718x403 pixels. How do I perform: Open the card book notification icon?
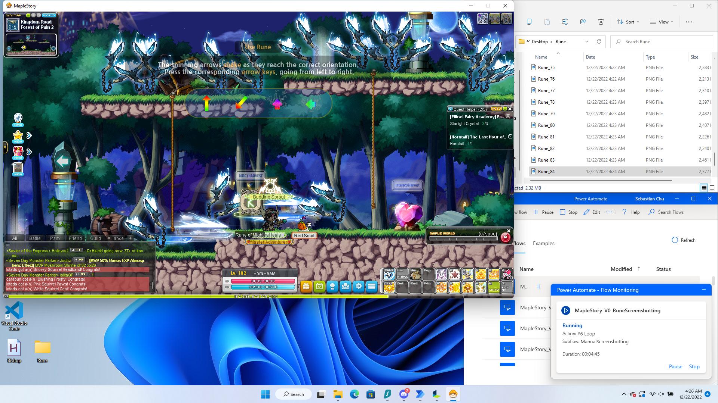18,169
